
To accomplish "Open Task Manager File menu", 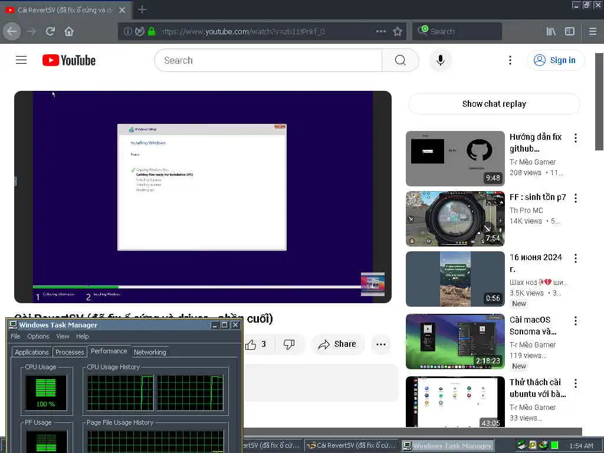I will [15, 336].
